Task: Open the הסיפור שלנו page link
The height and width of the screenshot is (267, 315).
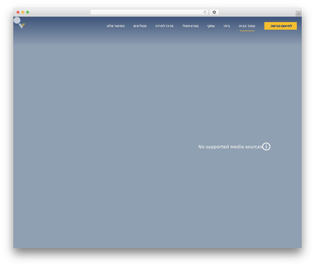Action: click(x=116, y=26)
